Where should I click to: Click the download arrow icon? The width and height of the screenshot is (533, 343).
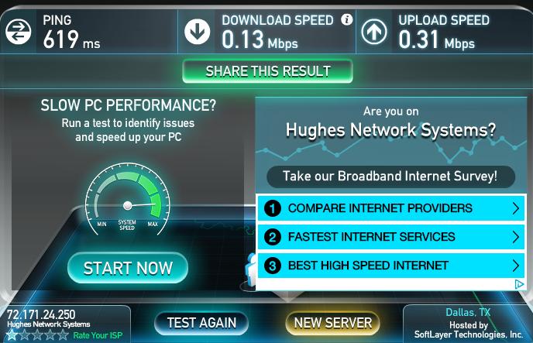point(197,32)
